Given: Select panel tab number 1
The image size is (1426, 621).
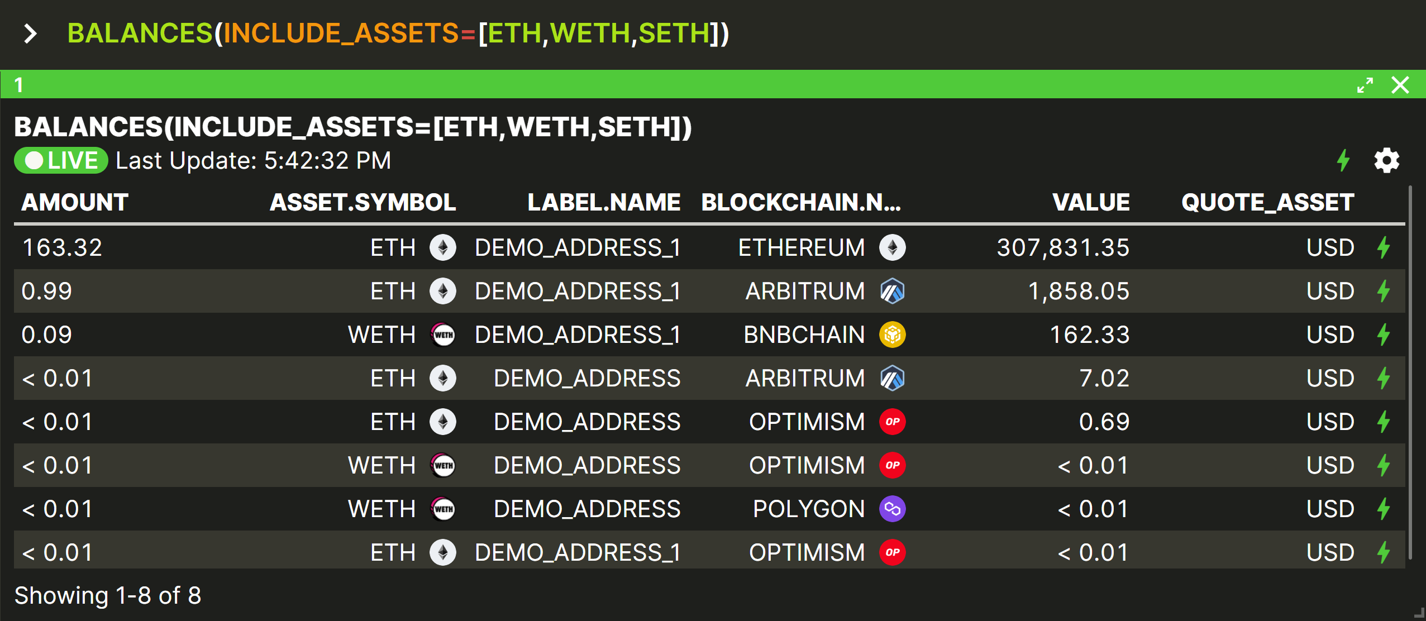Looking at the screenshot, I should pyautogui.click(x=19, y=85).
